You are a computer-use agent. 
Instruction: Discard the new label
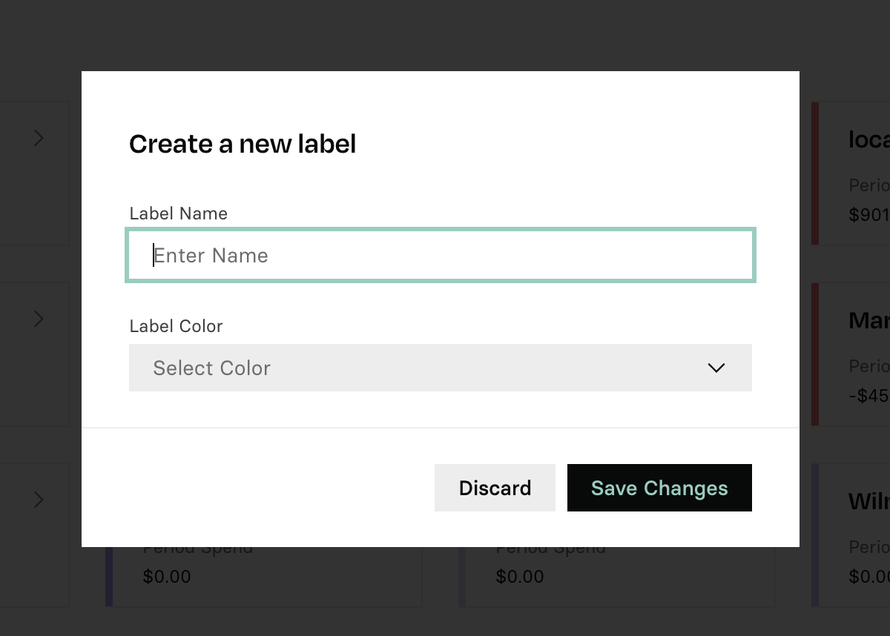pos(495,488)
